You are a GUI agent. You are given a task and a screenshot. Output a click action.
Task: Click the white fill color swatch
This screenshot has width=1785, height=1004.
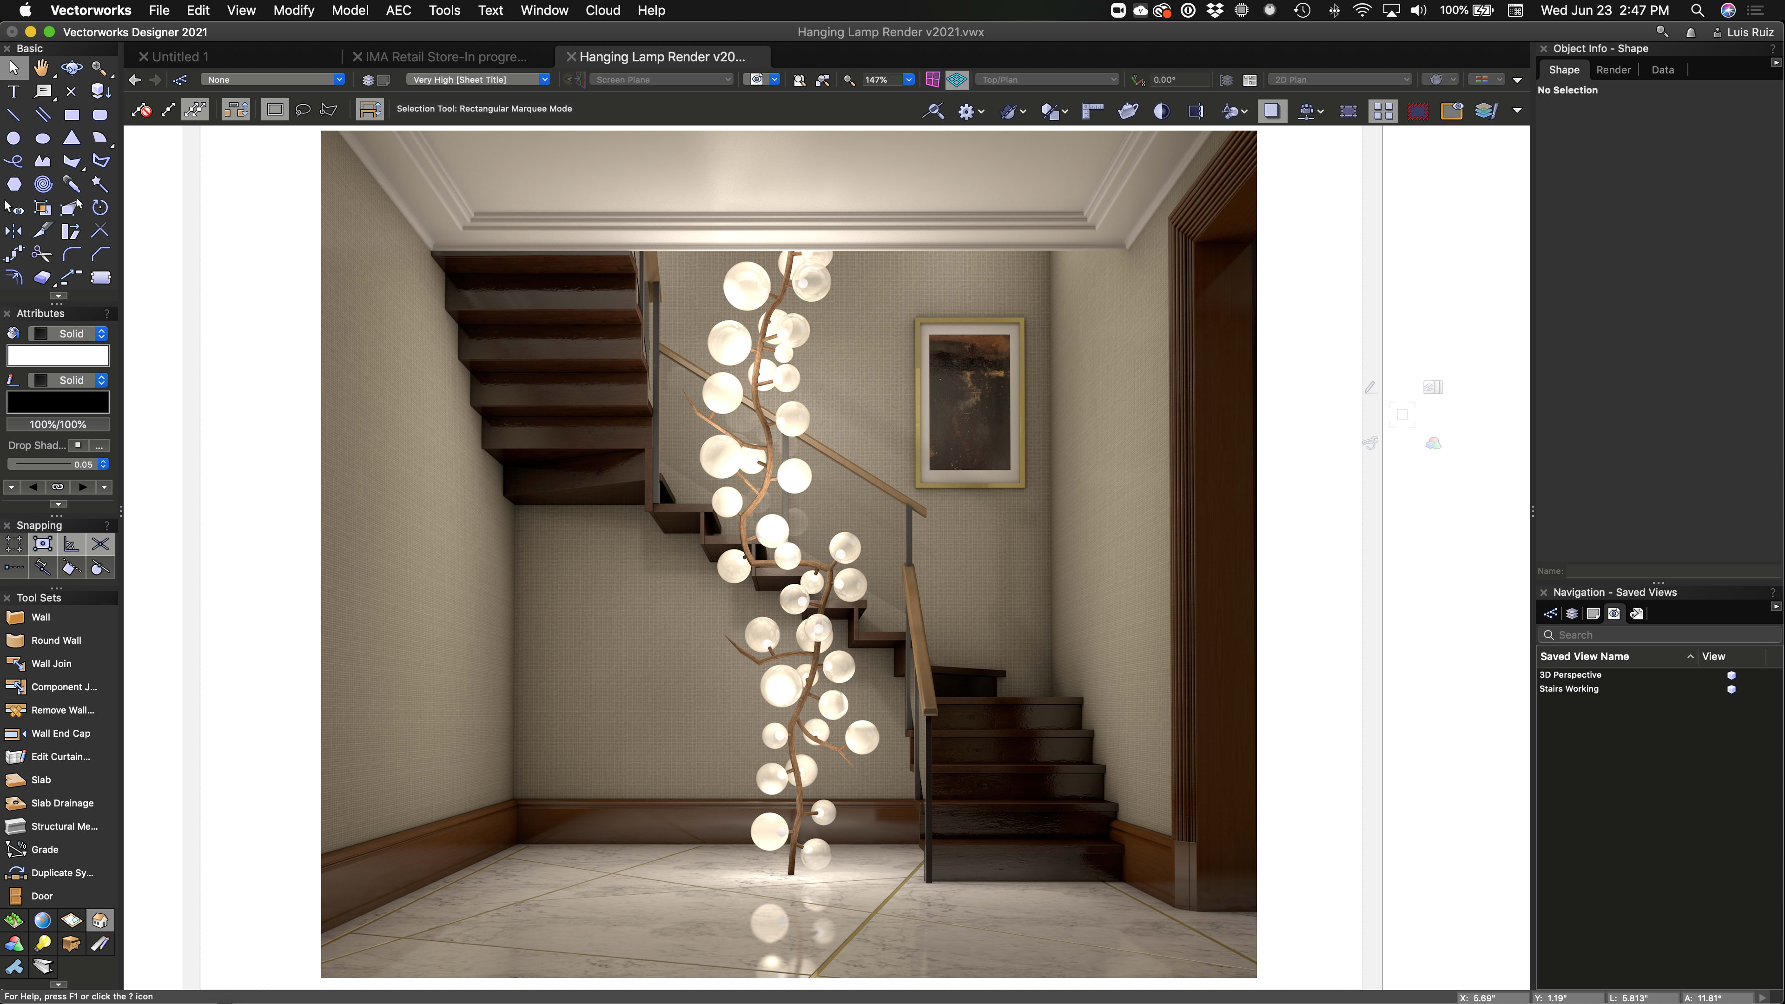pyautogui.click(x=58, y=356)
